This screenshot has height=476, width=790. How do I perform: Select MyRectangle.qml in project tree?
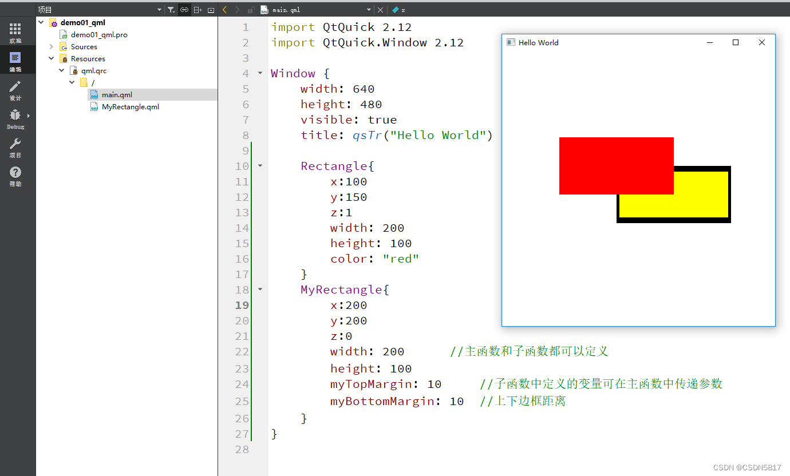tap(131, 106)
